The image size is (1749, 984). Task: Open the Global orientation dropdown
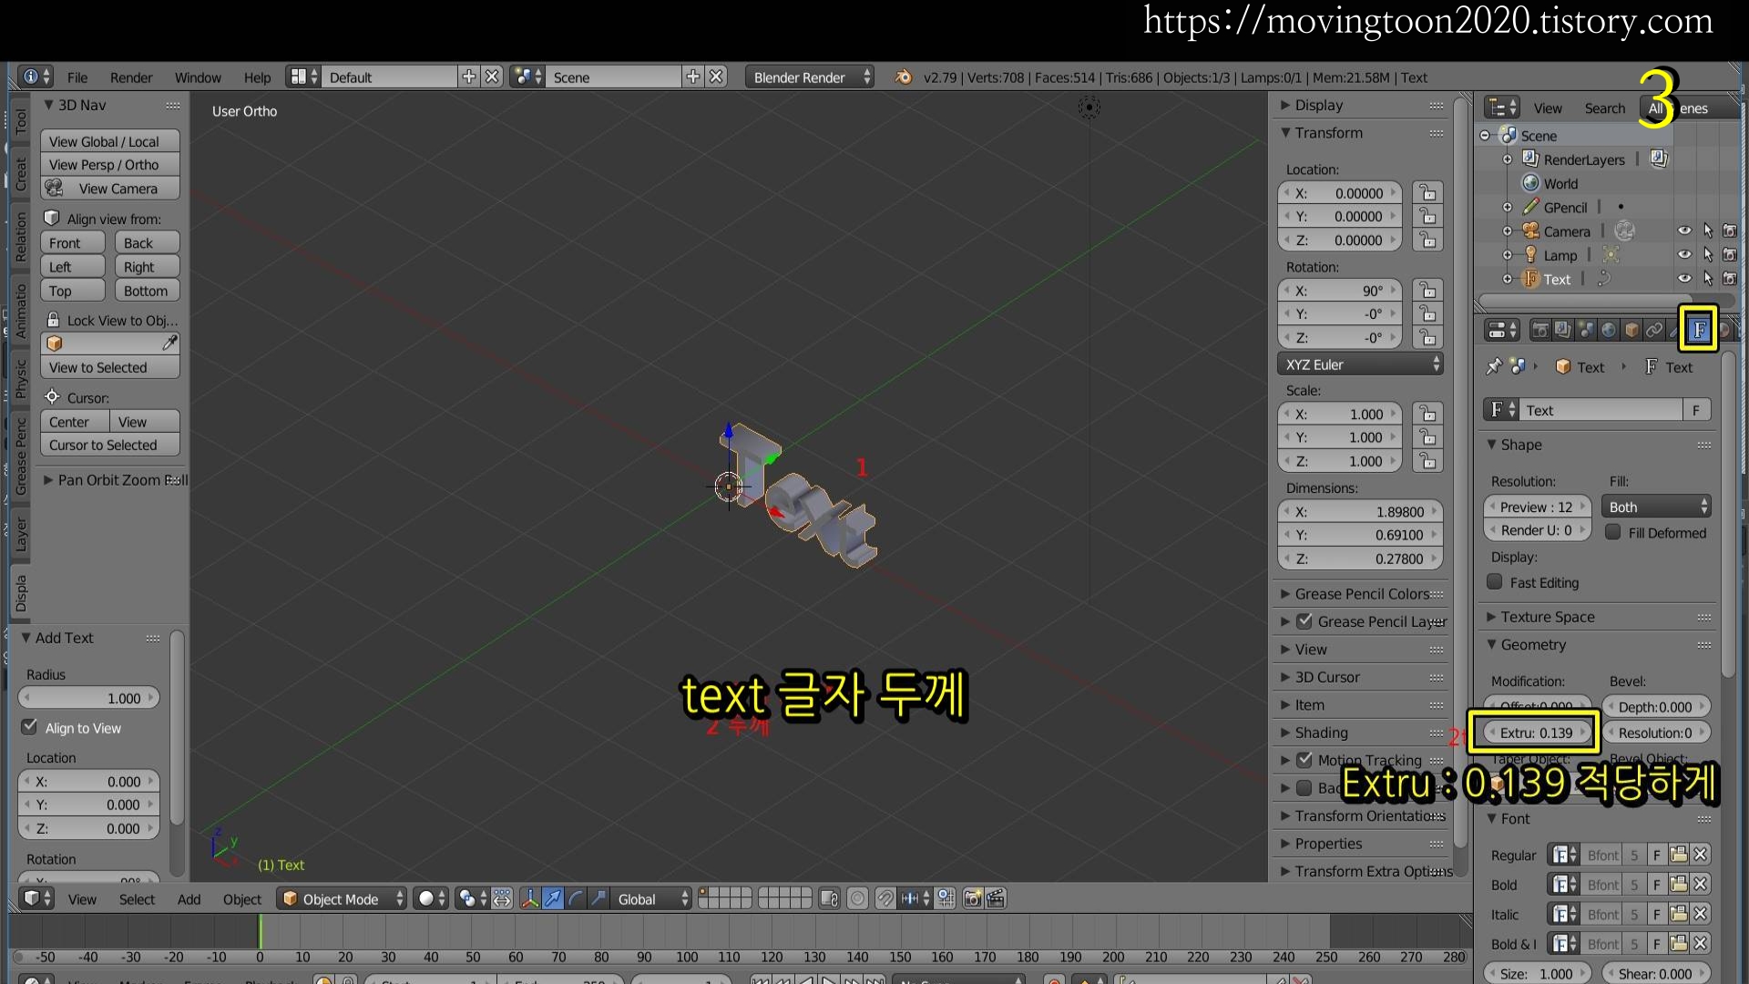click(650, 899)
